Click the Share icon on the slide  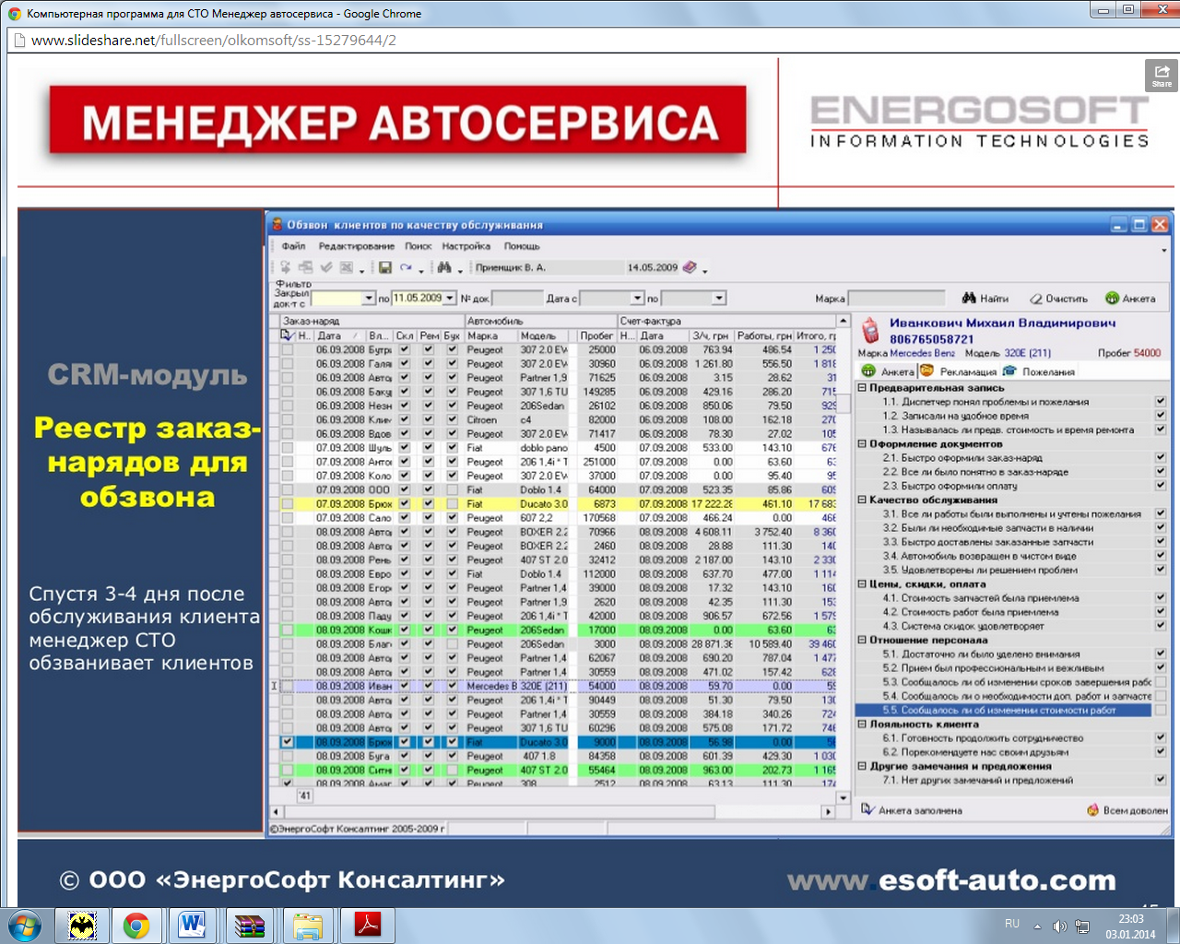tap(1161, 75)
